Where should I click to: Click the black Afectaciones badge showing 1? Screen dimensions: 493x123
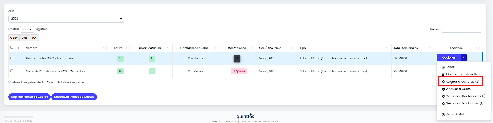click(237, 58)
